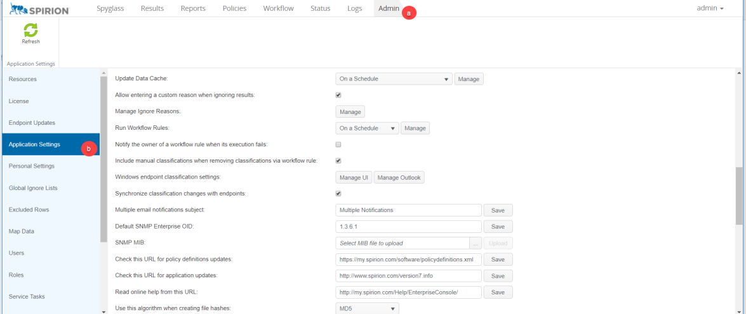Switch to the Policies tab

click(x=234, y=8)
